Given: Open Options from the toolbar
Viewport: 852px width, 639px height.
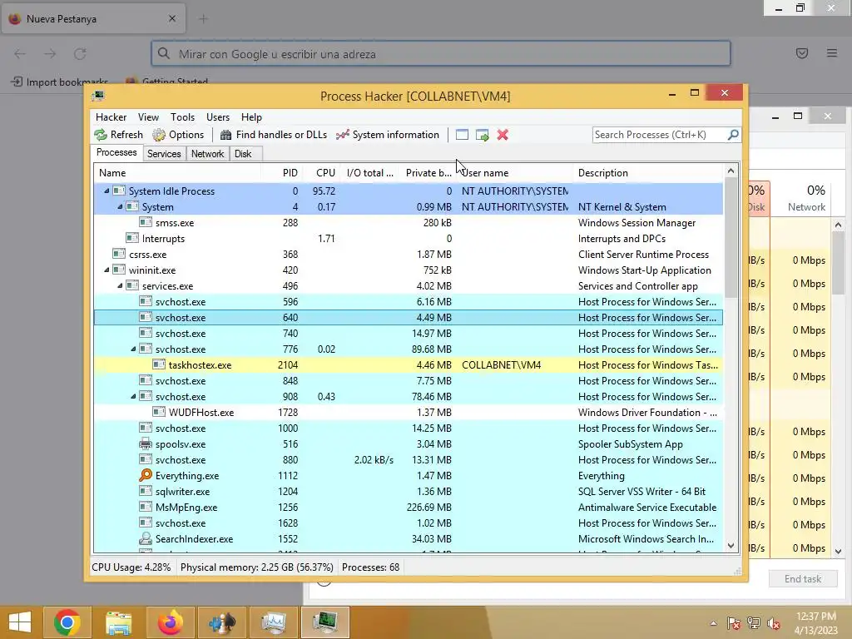Looking at the screenshot, I should (178, 135).
